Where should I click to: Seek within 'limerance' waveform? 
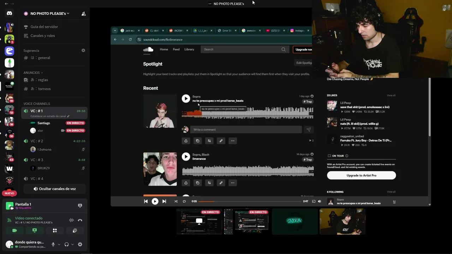[248, 171]
